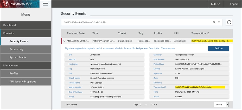Screen dimensions: 242x110
Task: Click the transaction ID search field
Action: 135,22
